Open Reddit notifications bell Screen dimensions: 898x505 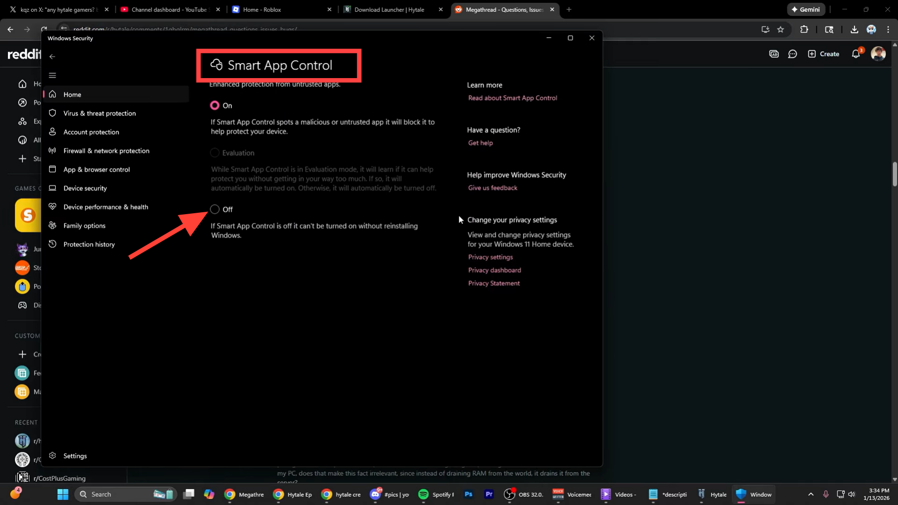pos(855,54)
